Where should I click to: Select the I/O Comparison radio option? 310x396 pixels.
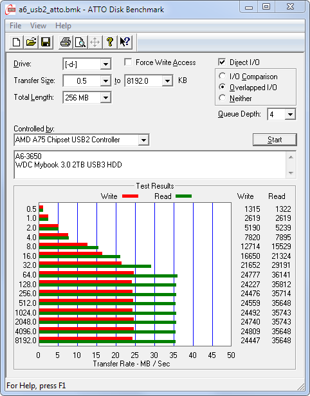[223, 76]
